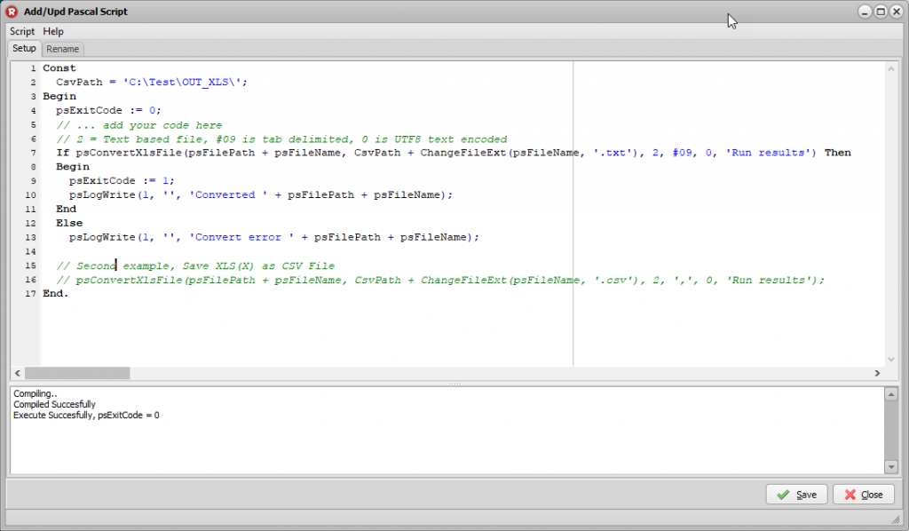The width and height of the screenshot is (909, 531).
Task: Click the '.csv' commented line 16
Action: (440, 281)
